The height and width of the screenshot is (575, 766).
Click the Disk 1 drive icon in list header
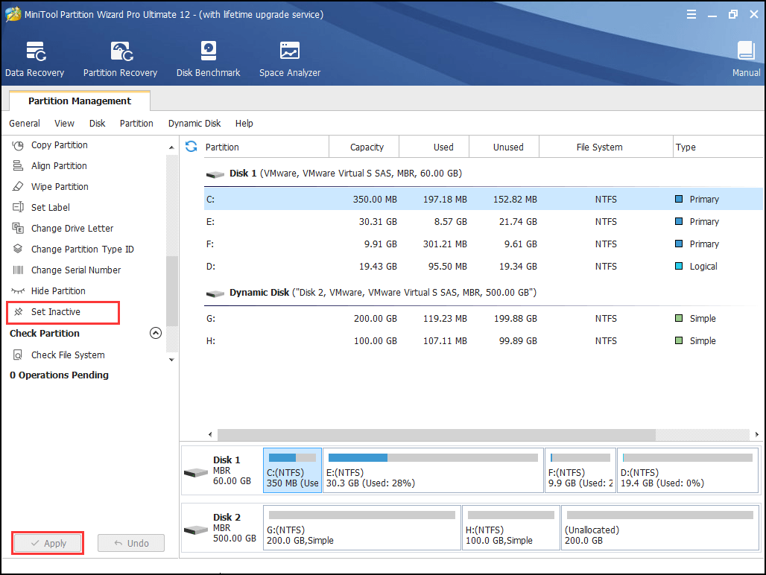click(215, 174)
